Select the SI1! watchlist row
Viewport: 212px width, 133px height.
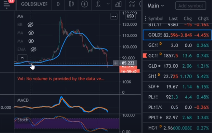(178, 77)
